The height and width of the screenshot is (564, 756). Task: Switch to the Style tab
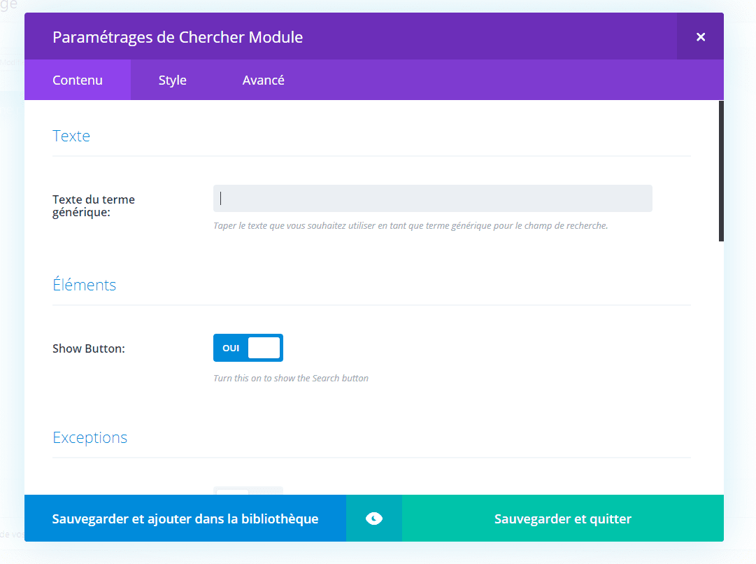pos(172,80)
